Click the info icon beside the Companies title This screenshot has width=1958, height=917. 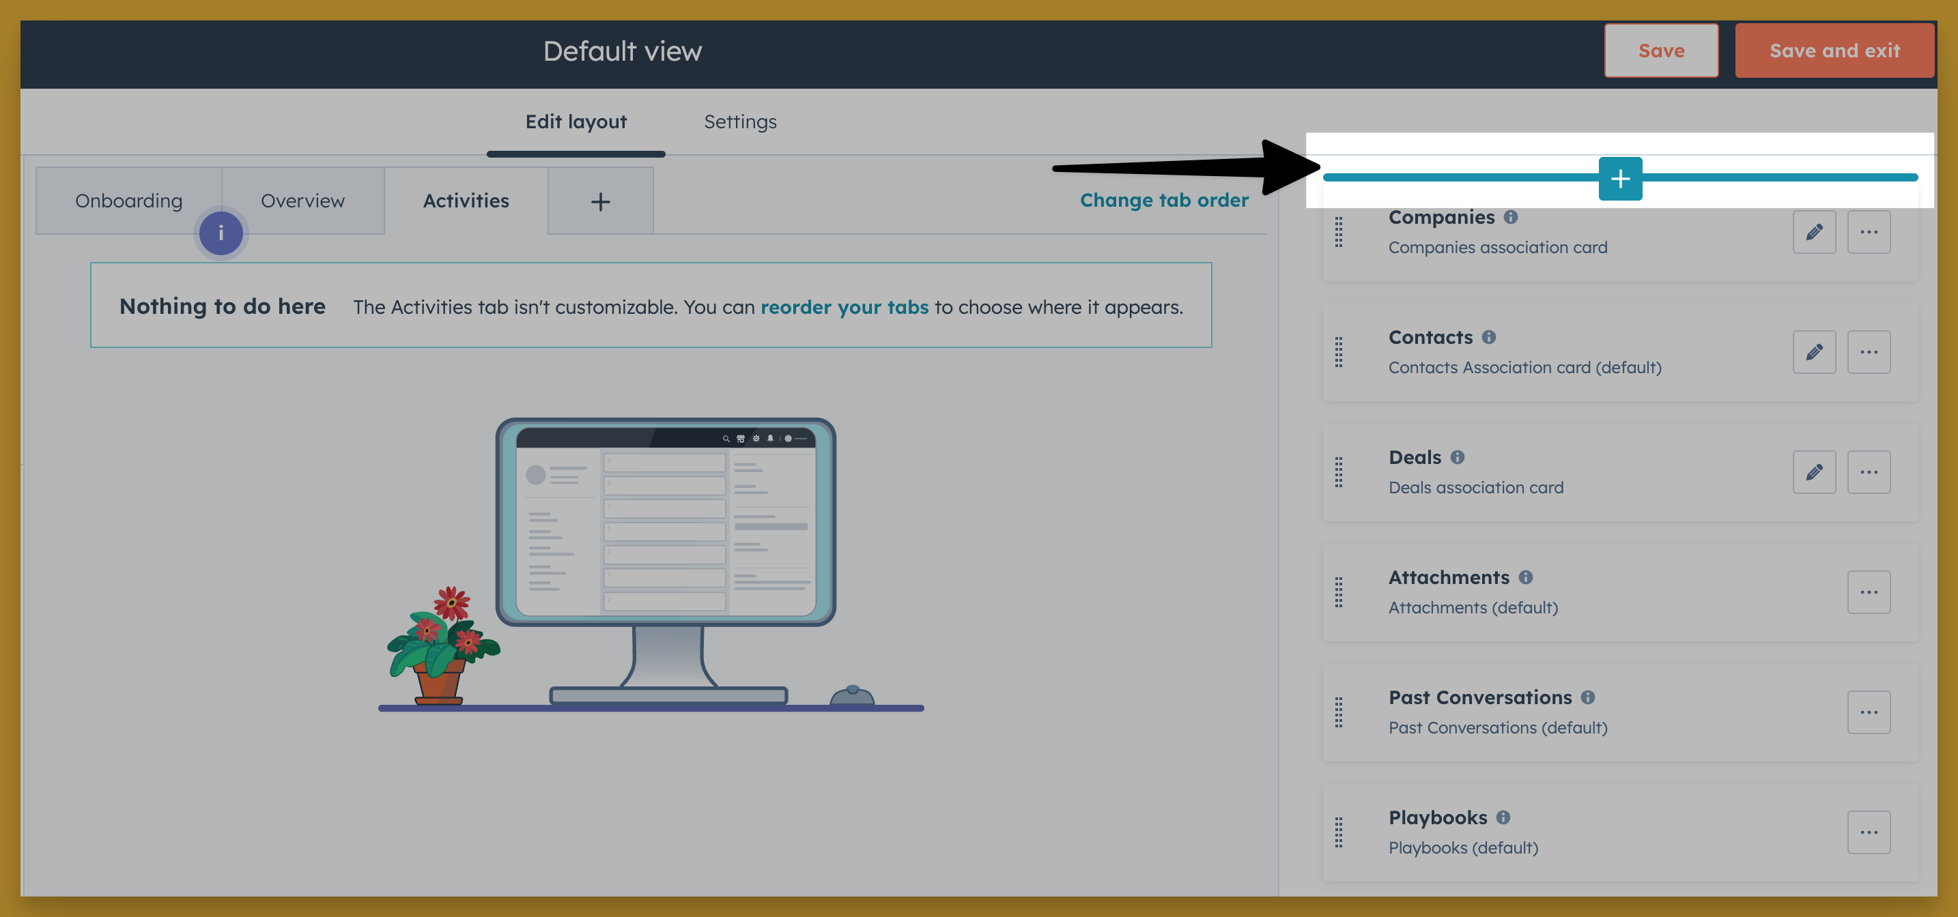point(1510,217)
